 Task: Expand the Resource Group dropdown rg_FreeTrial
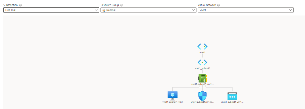(148, 10)
